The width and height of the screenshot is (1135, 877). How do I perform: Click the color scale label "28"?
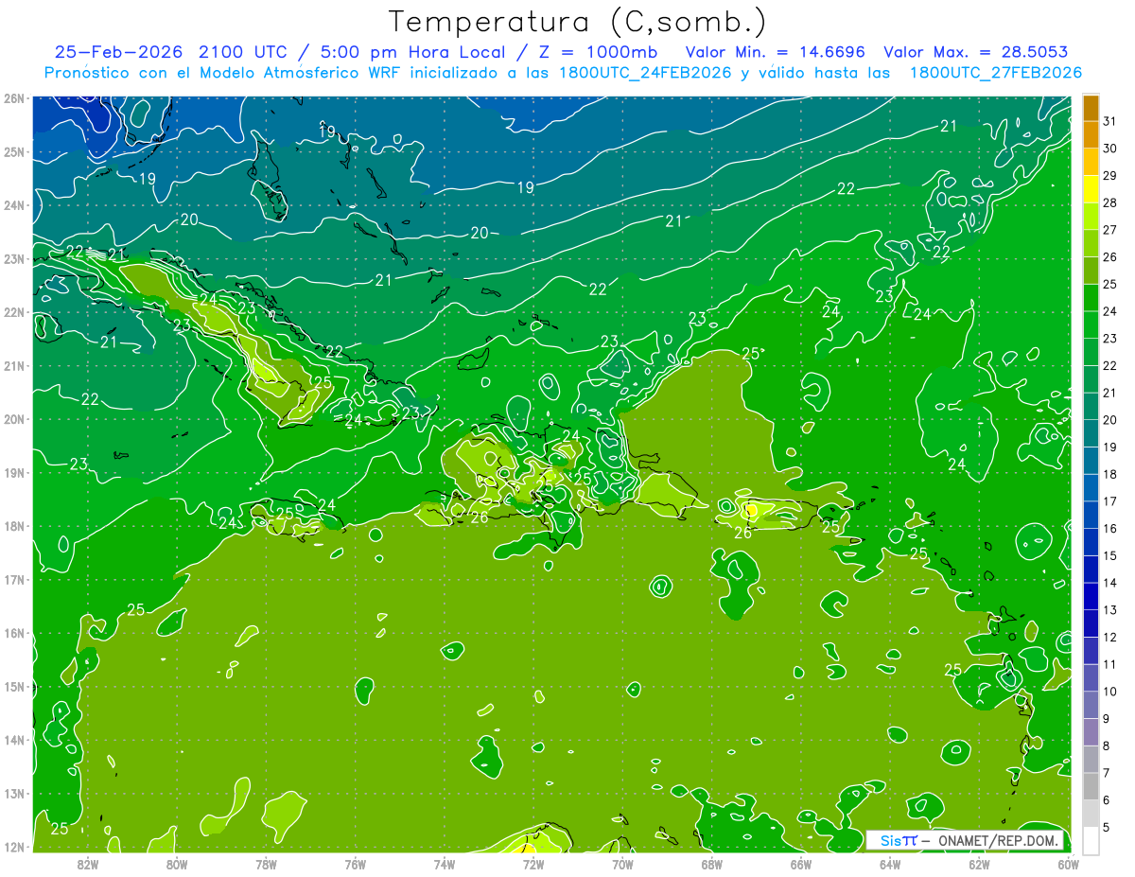click(x=1109, y=202)
